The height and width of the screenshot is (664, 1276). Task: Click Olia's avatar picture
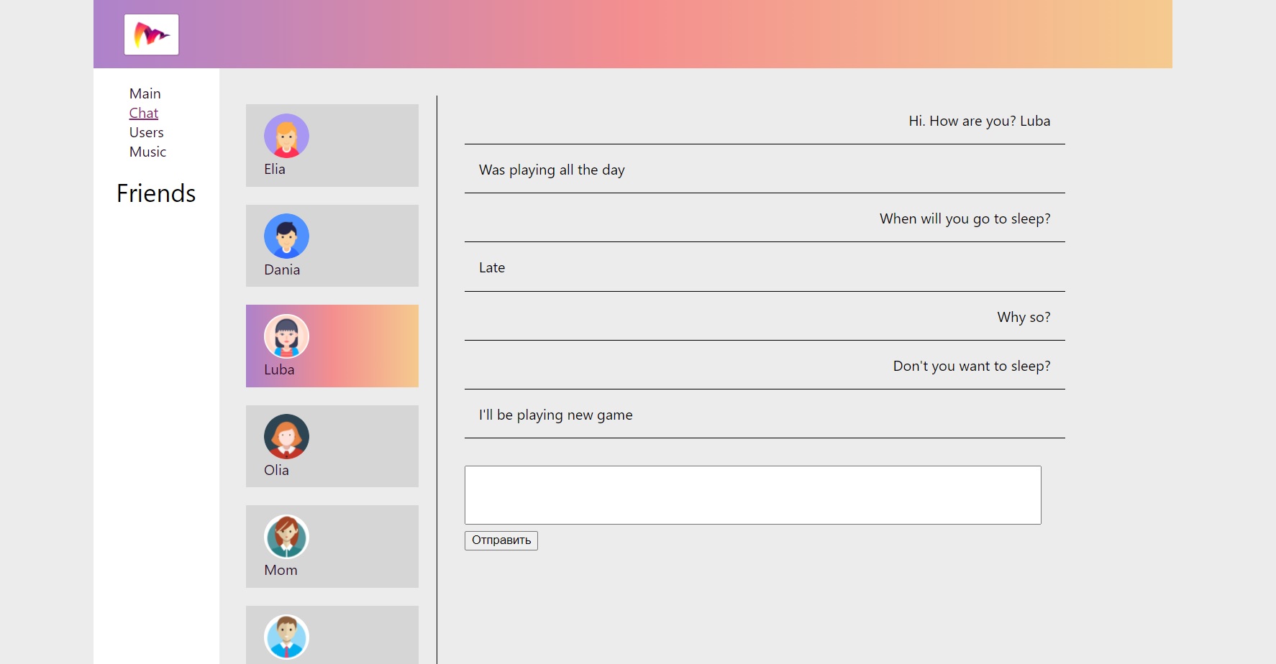point(286,436)
